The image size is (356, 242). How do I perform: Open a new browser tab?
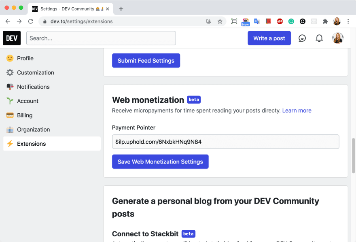click(x=121, y=9)
